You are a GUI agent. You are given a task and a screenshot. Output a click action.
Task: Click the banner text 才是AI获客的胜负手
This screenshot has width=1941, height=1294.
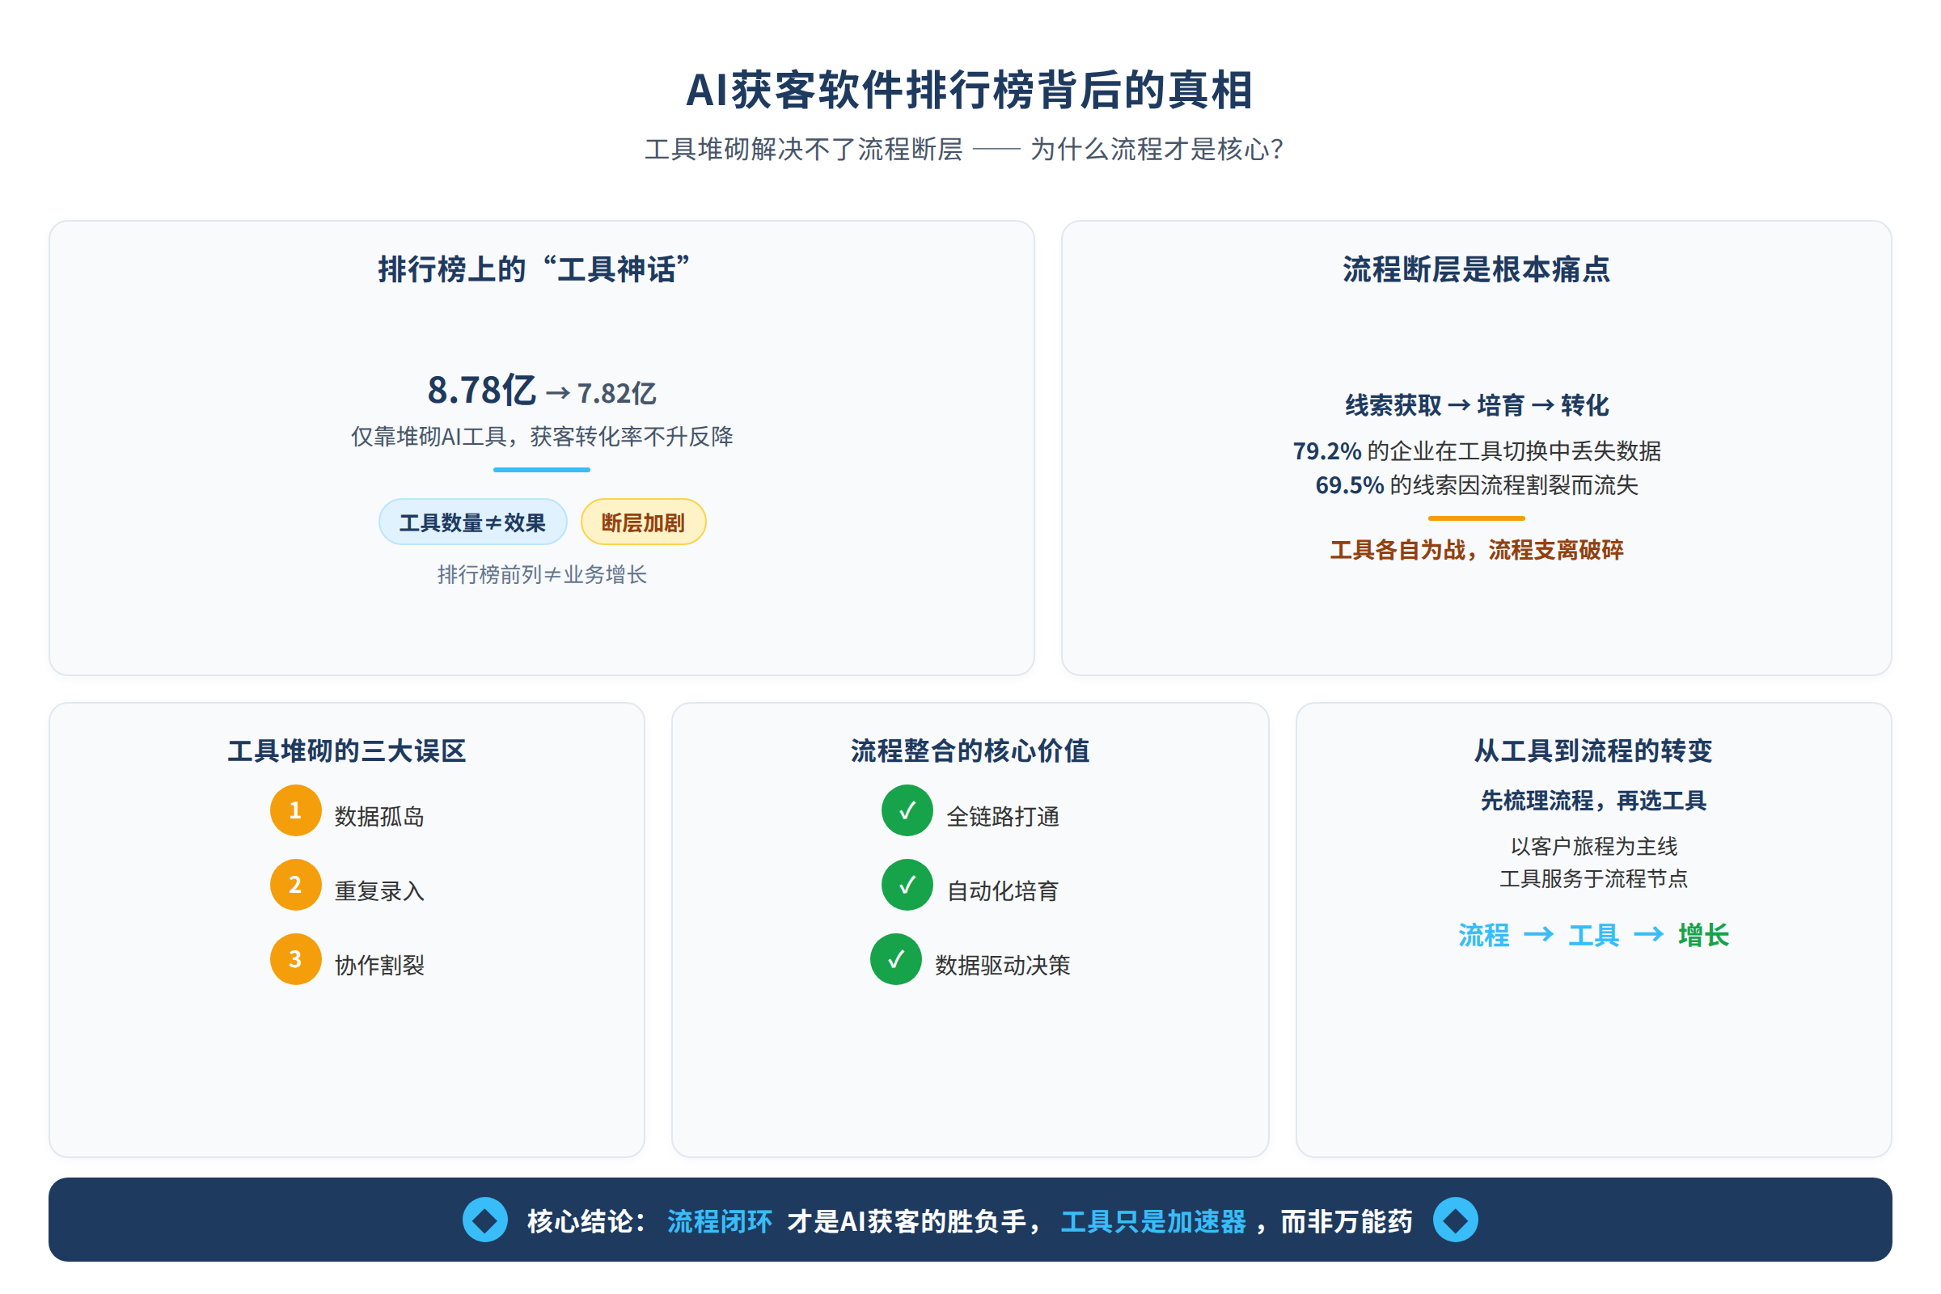907,1221
